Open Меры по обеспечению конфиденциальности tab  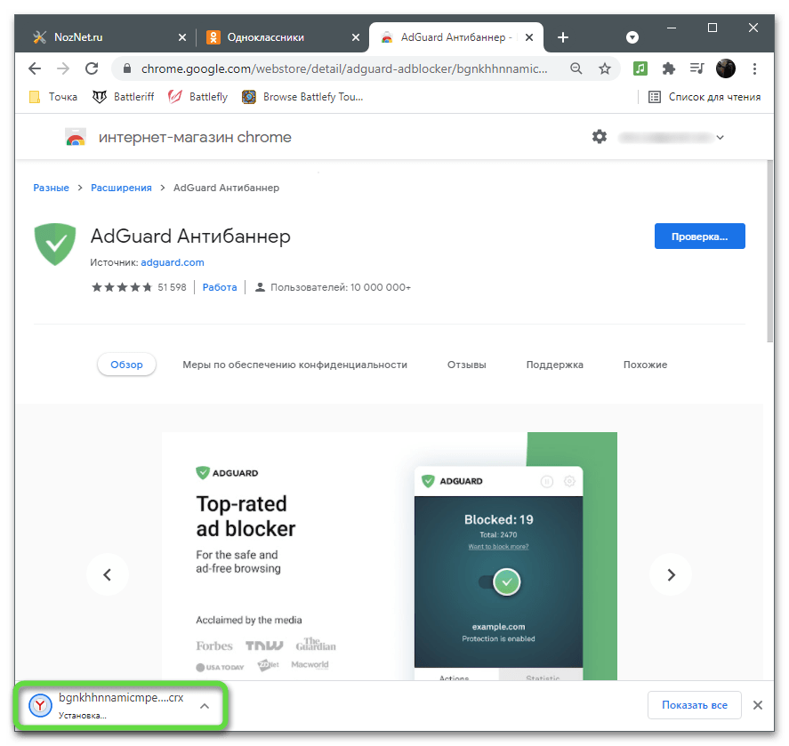(294, 365)
